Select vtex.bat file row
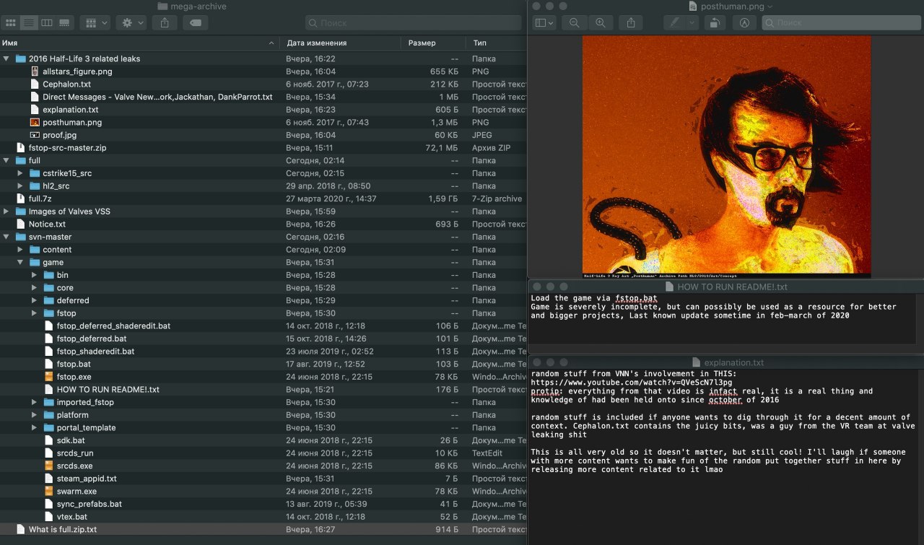The height and width of the screenshot is (545, 924). 263,516
